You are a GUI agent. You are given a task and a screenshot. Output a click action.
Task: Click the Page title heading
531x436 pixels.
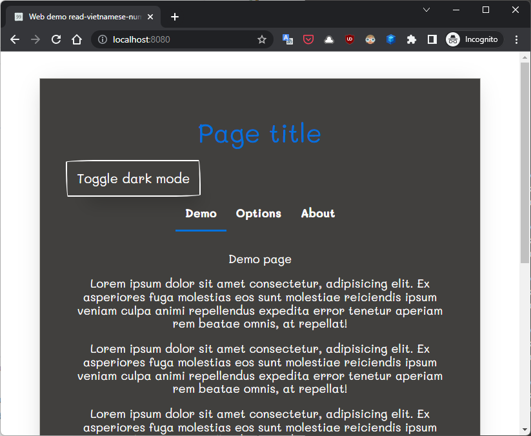pos(259,134)
